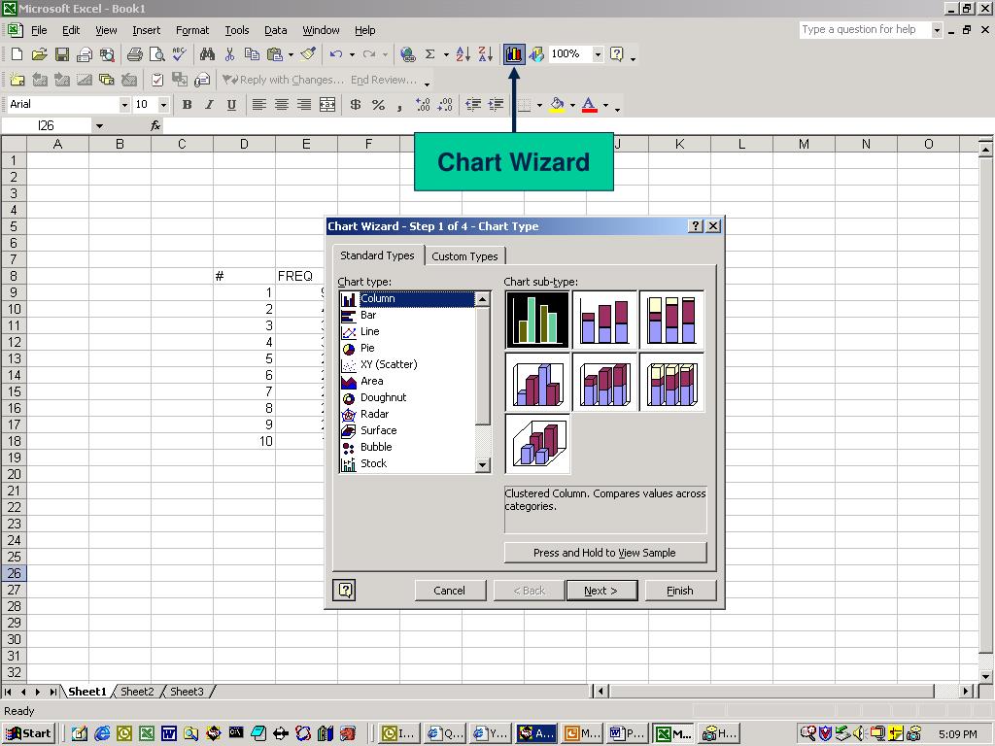The width and height of the screenshot is (995, 746).
Task: Open the Insert menu
Action: (146, 30)
